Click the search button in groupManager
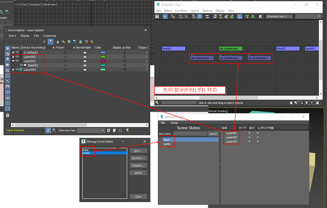Viewport: 327px width, 208px height. coord(213,133)
